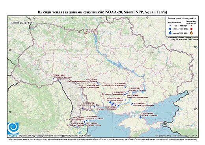This screenshot has width=205, height=145.
Task: Click the legend heading text
Action: (x=182, y=19)
